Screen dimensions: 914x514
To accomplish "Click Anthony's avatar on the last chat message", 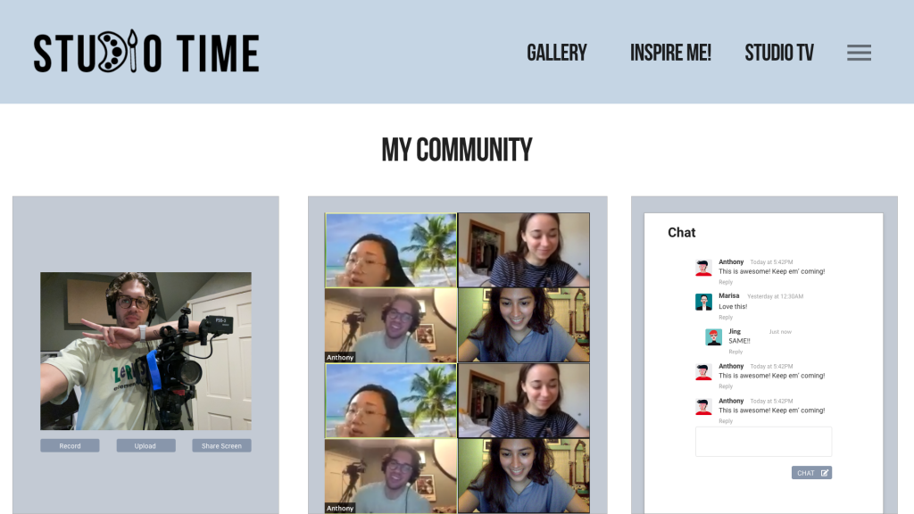I will 703,407.
